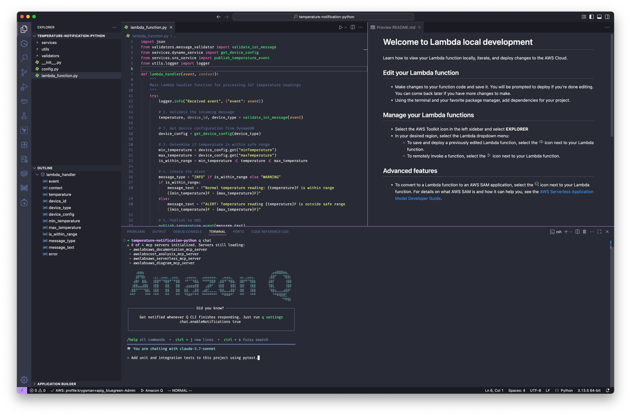Open the new terminal launch profile dropdown
Screen dimensions: 631x416
(571, 232)
